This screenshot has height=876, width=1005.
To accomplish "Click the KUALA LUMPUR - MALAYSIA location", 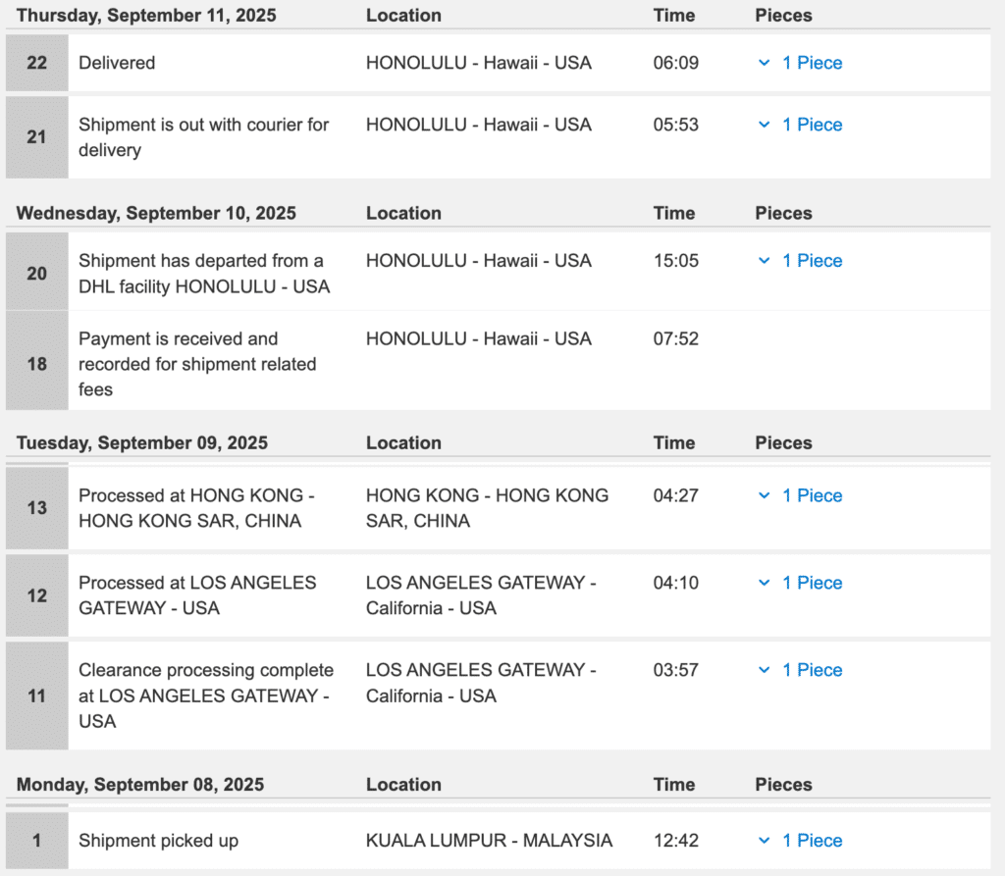I will 489,841.
